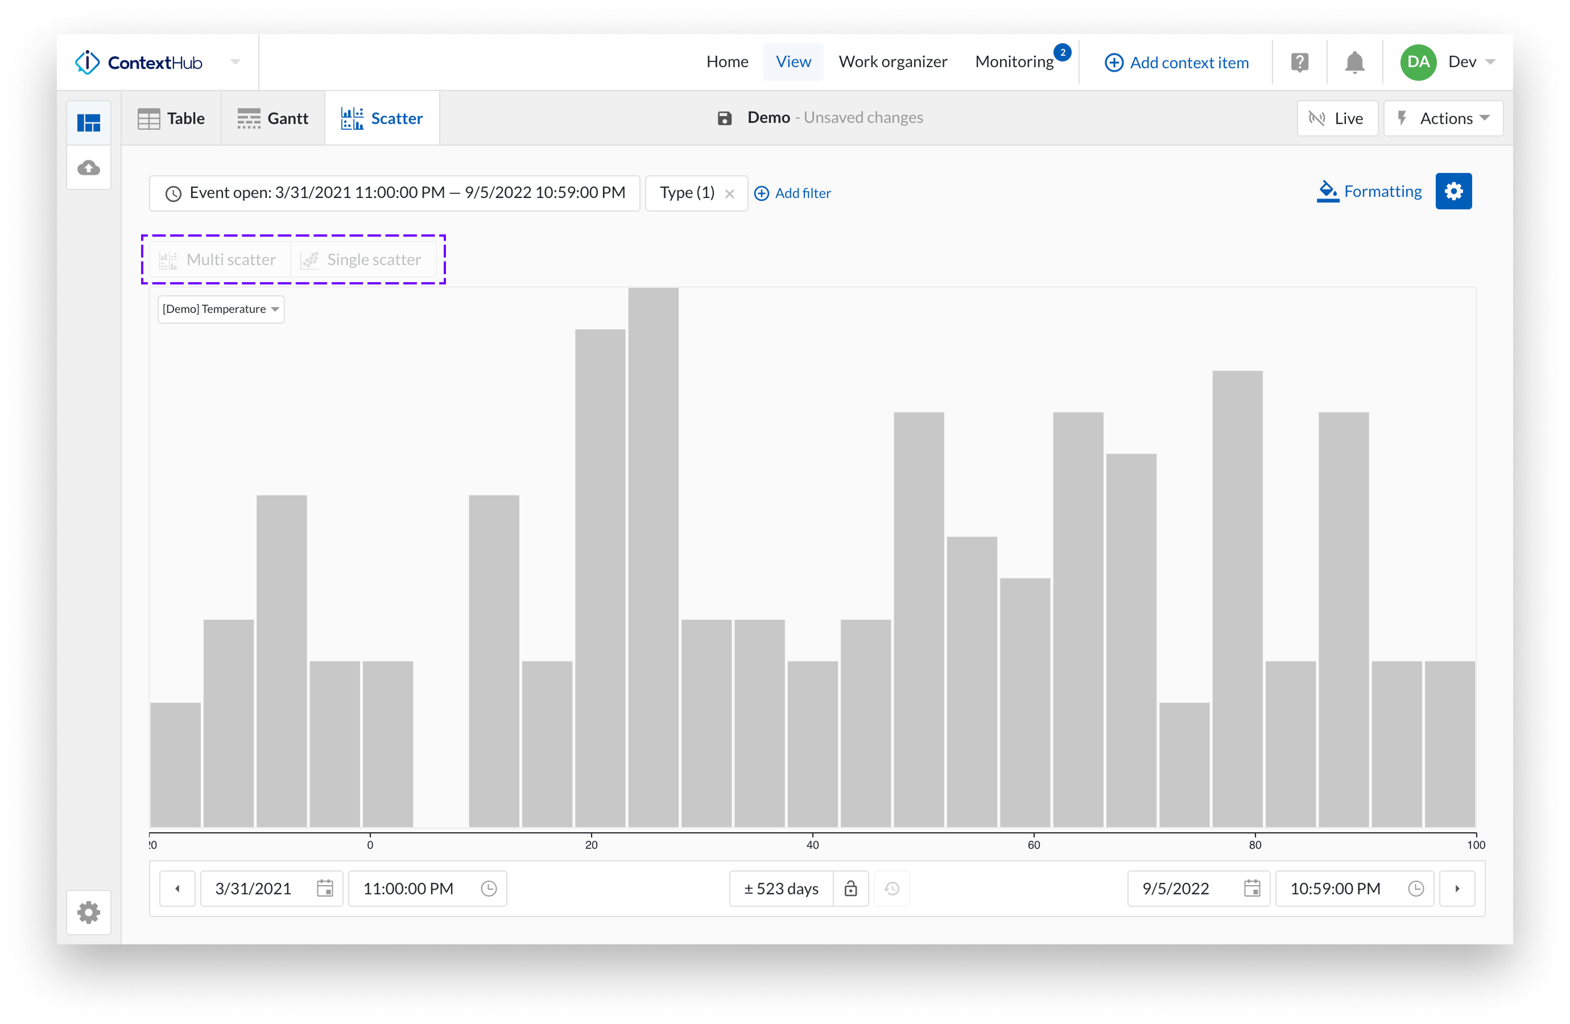Open the help question mark icon

click(1300, 63)
